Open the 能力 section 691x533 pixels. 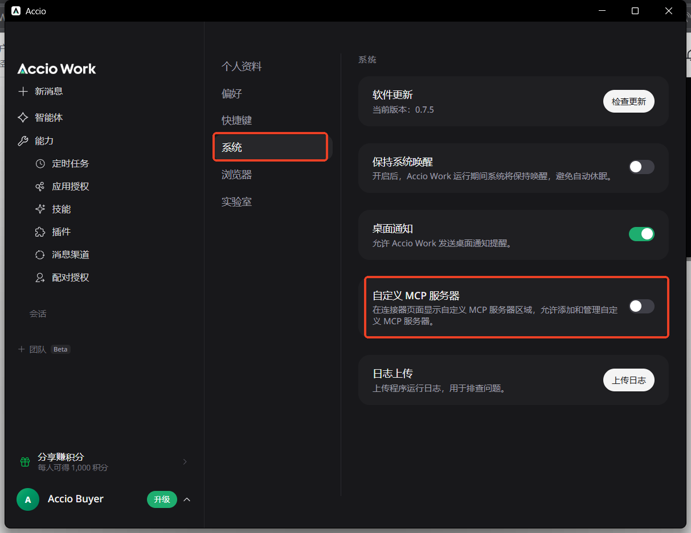(x=44, y=141)
